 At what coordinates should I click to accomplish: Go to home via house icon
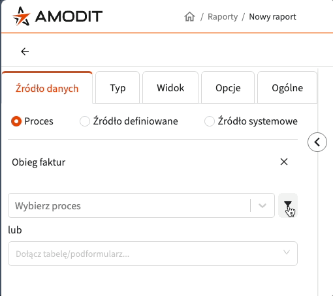click(189, 17)
